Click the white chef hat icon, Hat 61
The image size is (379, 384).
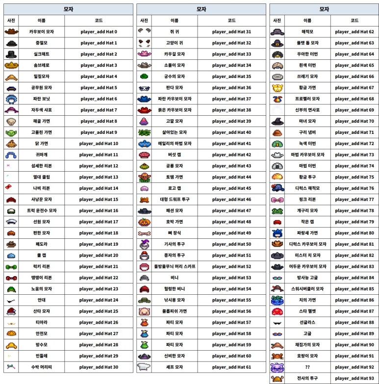[144, 367]
